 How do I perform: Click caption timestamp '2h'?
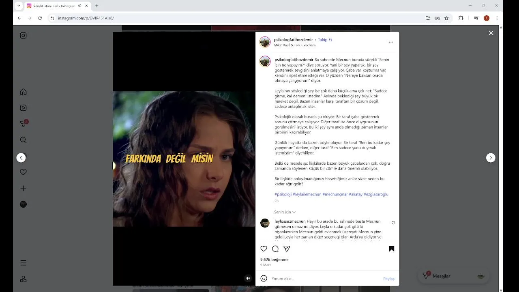click(x=277, y=201)
